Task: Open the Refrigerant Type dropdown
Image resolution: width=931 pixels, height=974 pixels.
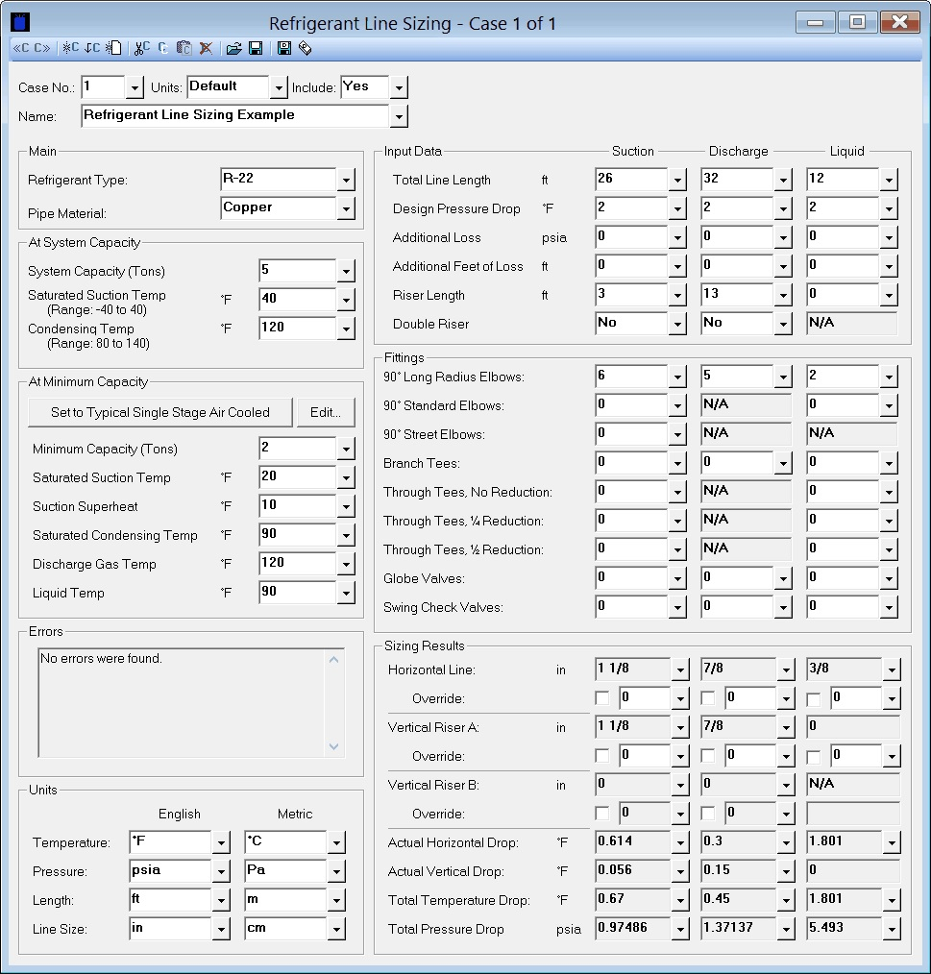Action: click(346, 180)
